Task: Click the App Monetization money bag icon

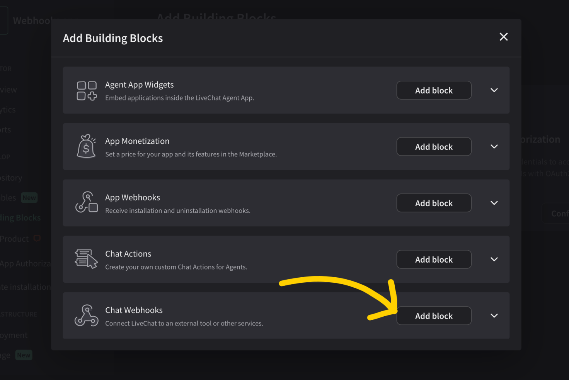Action: click(x=86, y=146)
